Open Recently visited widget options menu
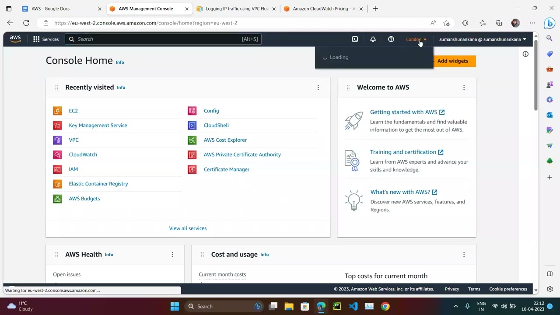560x315 pixels. coord(318,87)
